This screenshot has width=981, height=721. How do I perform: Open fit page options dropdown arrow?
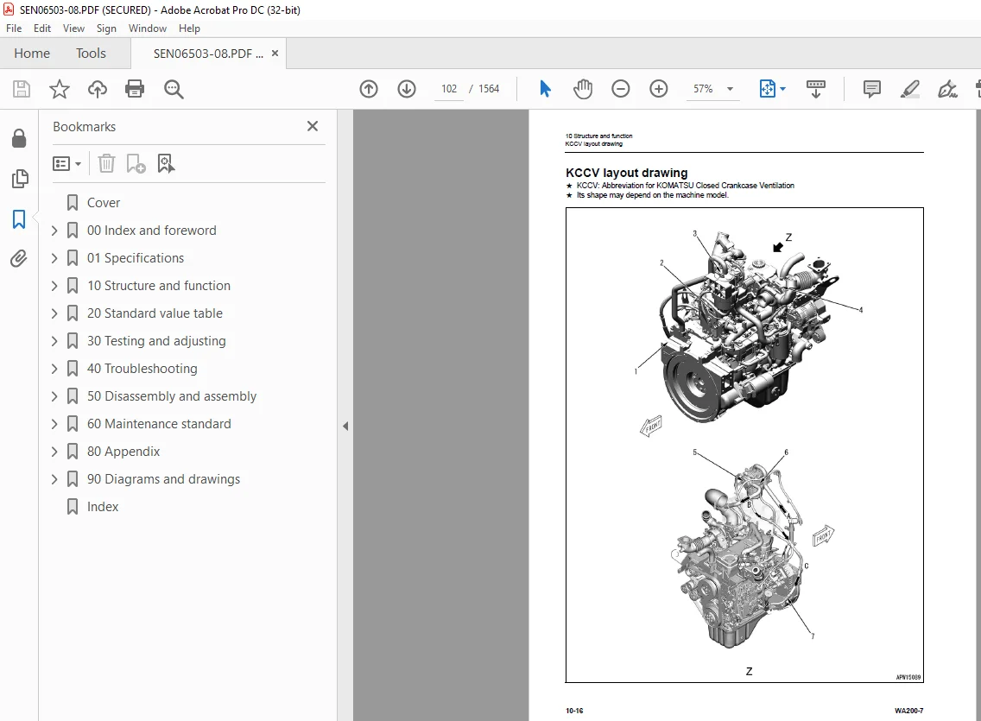pos(782,89)
